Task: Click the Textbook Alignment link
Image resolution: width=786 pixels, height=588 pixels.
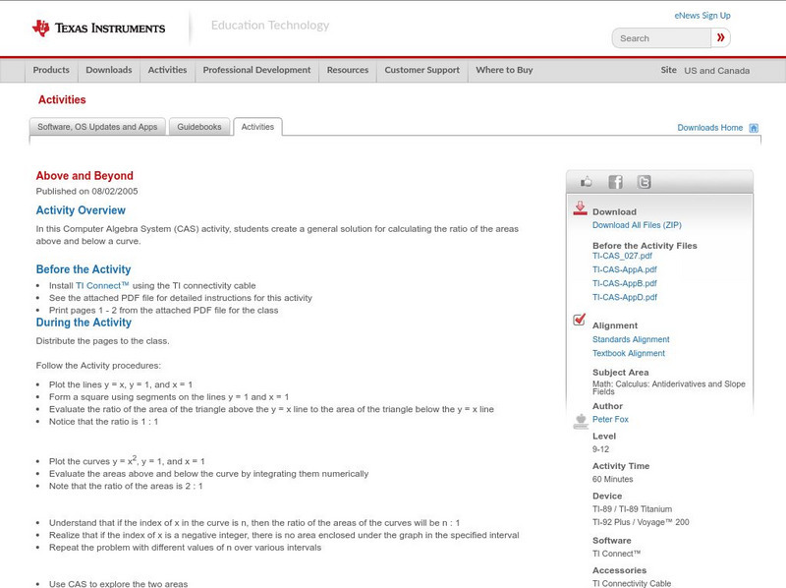Action: 629,354
